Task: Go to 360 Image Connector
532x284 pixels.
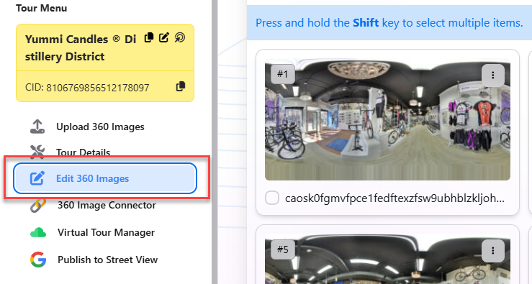Action: [107, 206]
